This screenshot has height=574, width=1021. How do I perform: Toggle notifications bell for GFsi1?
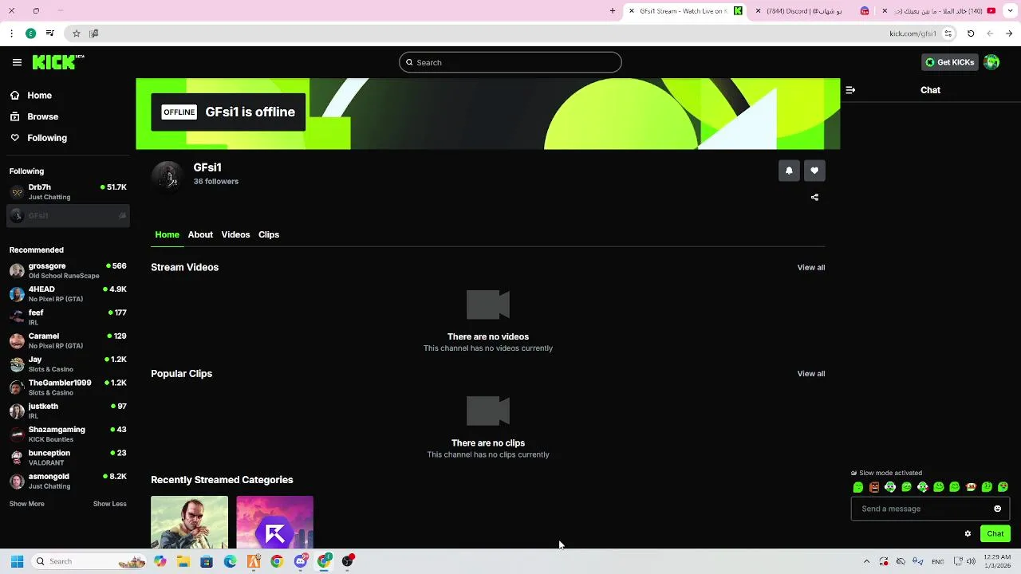pyautogui.click(x=789, y=171)
